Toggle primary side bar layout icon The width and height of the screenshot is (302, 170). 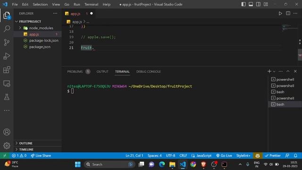pyautogui.click(x=243, y=4)
